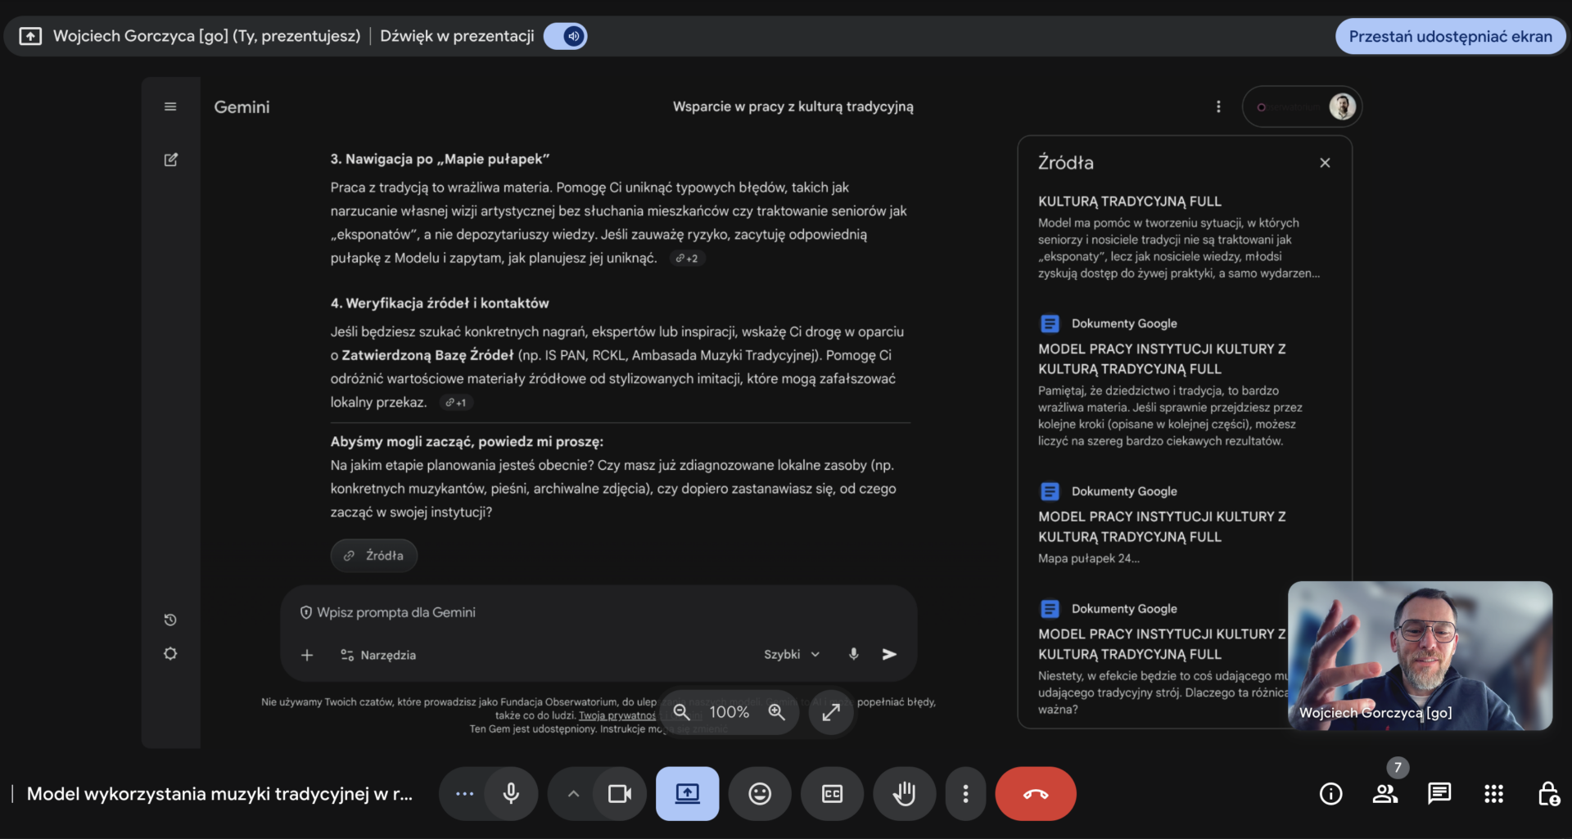Click the heading '3. Nawigacja po „Mapie pułapek"'
The image size is (1572, 839).
click(x=440, y=159)
